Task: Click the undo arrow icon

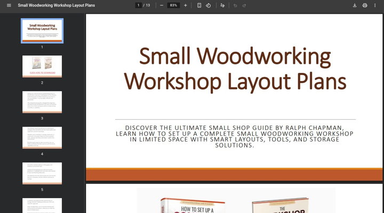Action: pyautogui.click(x=235, y=5)
